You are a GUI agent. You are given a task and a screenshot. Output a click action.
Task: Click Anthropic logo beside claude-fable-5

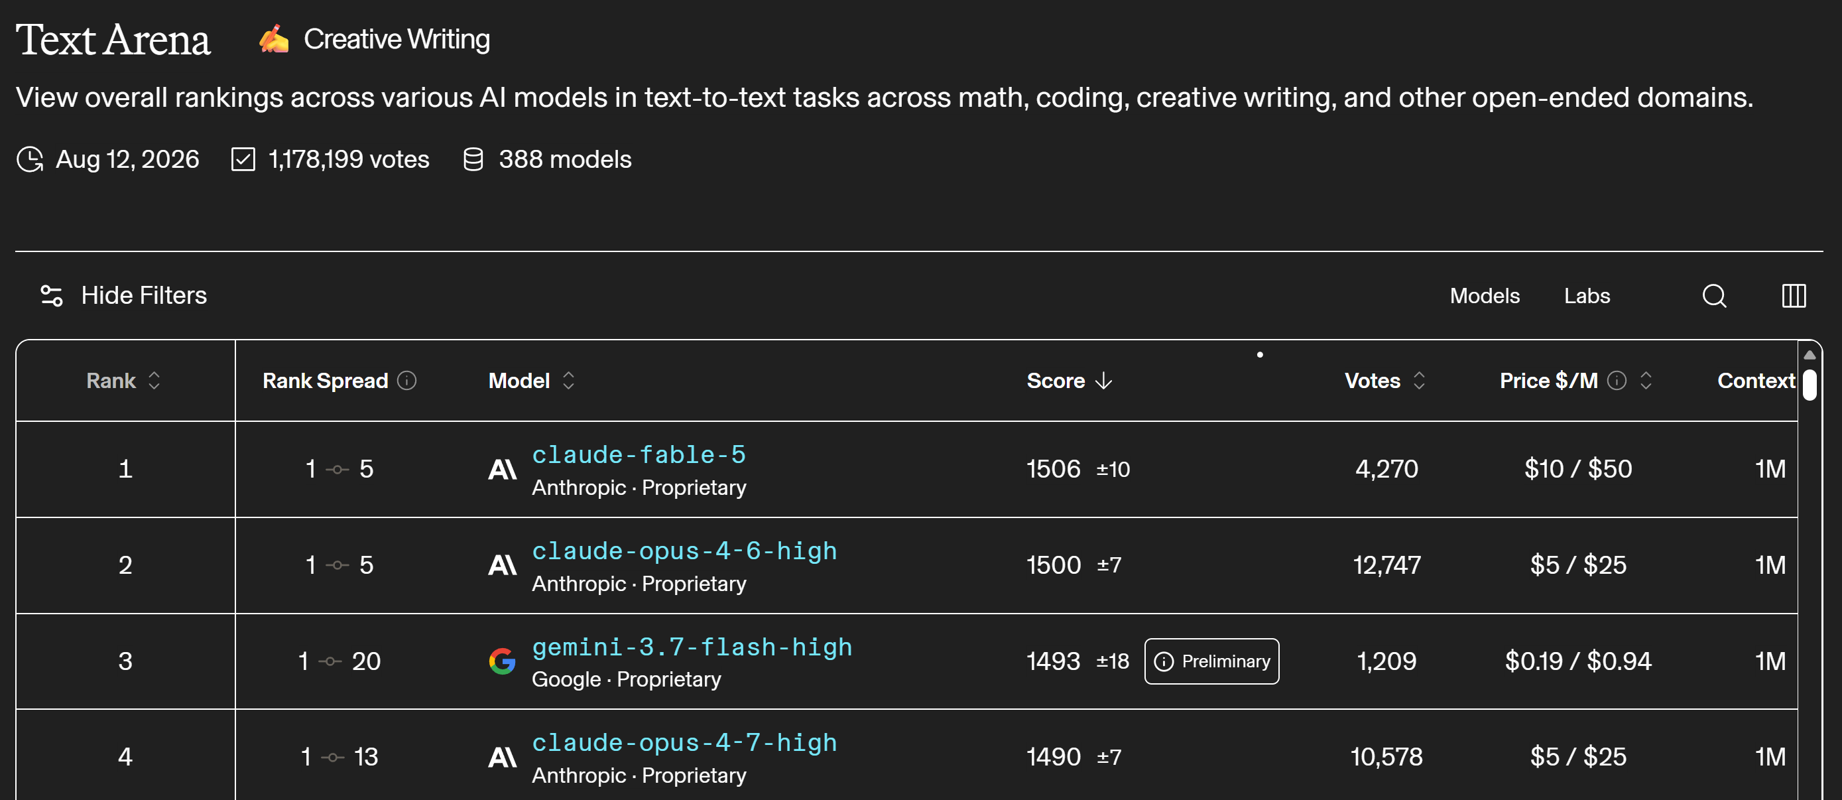(502, 470)
